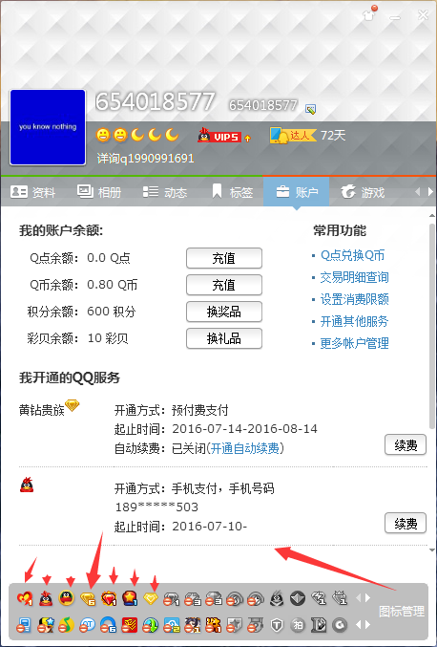This screenshot has width=437, height=647.
Task: Open the 设置消费限额 link
Action: coord(354,299)
